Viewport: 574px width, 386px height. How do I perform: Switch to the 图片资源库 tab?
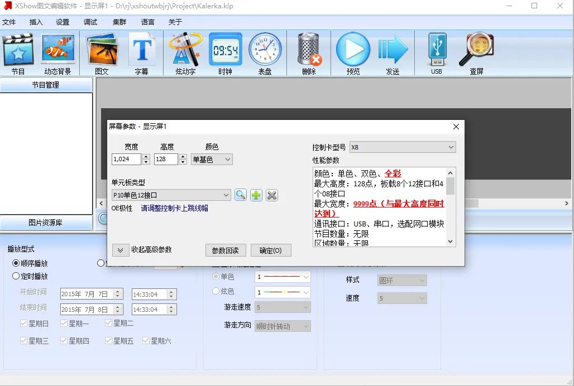click(47, 223)
